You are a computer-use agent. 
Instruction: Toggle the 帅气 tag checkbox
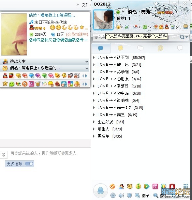[x=31, y=40]
